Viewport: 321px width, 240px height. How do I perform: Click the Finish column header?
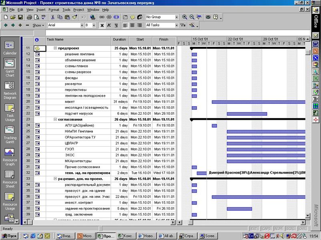click(164, 41)
